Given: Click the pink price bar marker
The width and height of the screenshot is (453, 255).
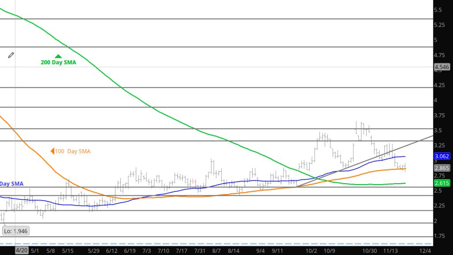Looking at the screenshot, I should click(193, 182).
